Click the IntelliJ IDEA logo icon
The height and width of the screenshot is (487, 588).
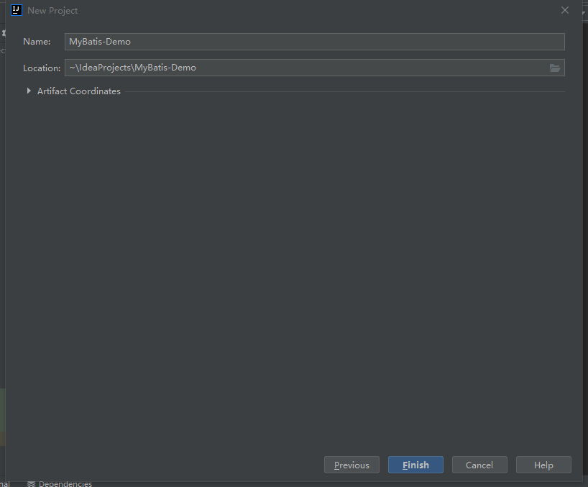17,10
